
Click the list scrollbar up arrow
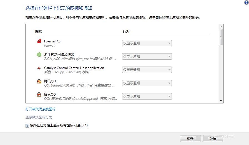click(221, 26)
